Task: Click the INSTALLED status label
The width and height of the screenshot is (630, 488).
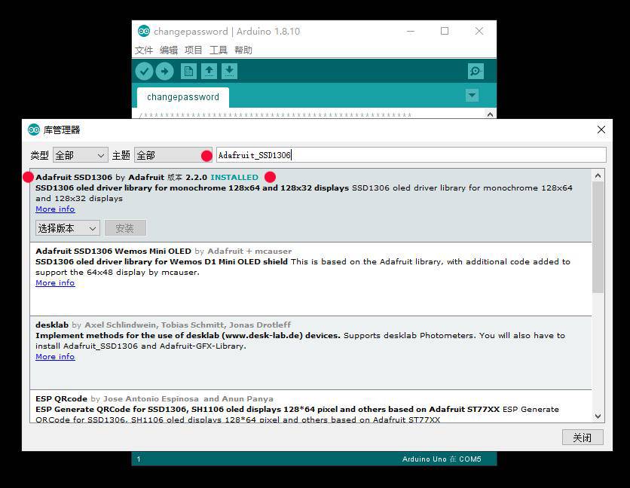Action: click(x=234, y=177)
